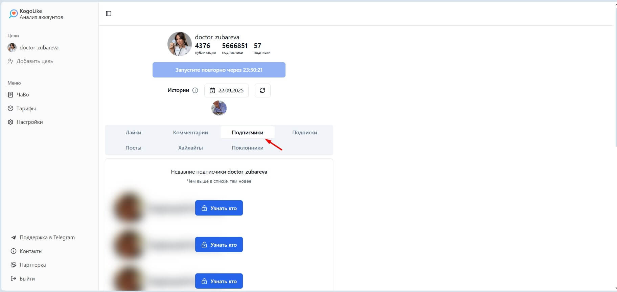Click the refresh stories icon button
Viewport: 617px width, 292px height.
pyautogui.click(x=262, y=90)
